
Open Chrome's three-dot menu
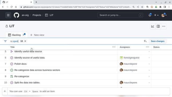pyautogui.click(x=169, y=7)
